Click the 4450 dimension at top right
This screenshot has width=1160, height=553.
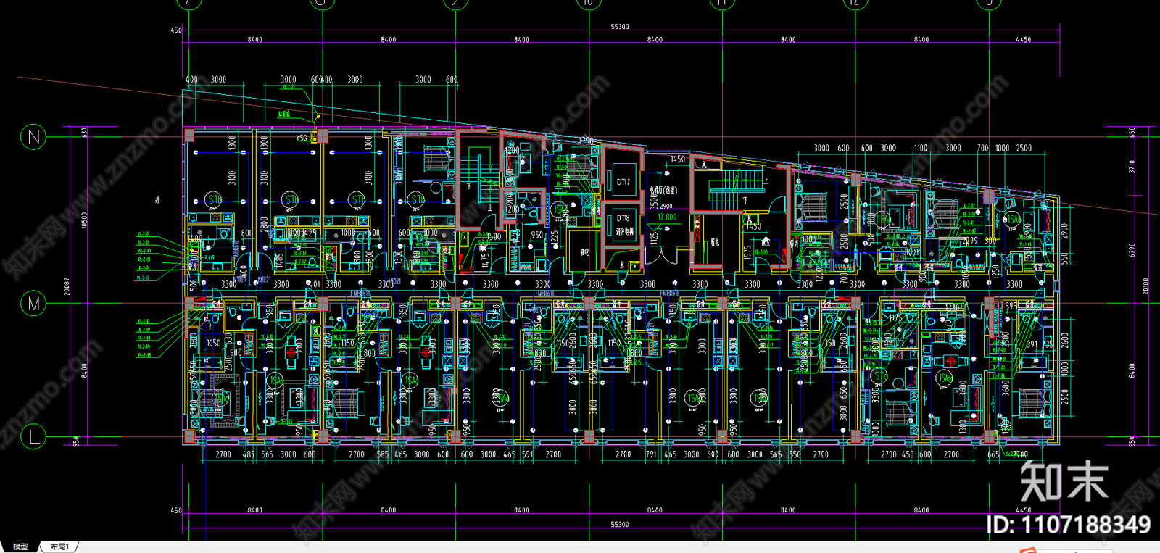pos(1023,40)
